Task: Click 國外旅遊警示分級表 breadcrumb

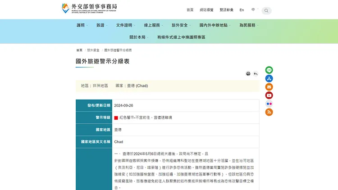Action: click(118, 50)
